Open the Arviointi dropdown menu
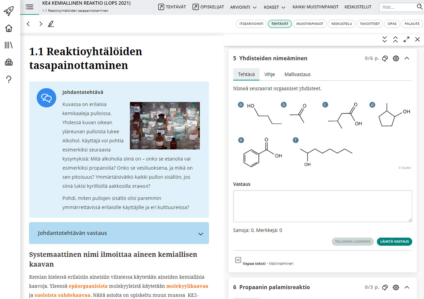 pos(243,7)
